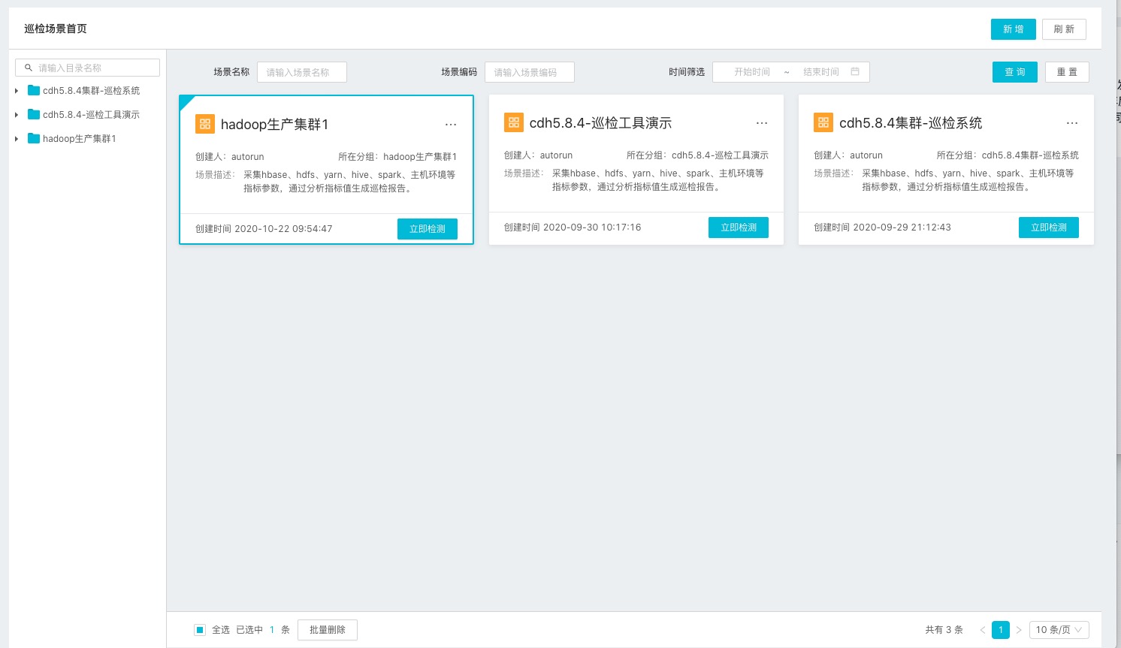Click the 批量删除 batch delete button
The image size is (1121, 648).
[x=328, y=630]
